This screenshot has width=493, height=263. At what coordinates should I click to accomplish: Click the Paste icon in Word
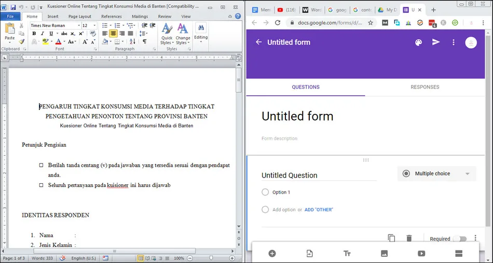[x=10, y=29]
